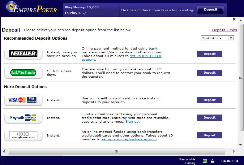Screen dimensions: 244x165
Task: Click the Deposit button in top header
Action: [211, 10]
